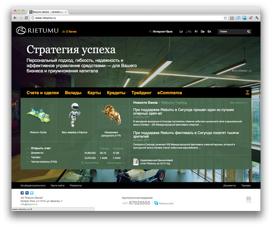
Task: Switch language to De
Action: (x=202, y=31)
